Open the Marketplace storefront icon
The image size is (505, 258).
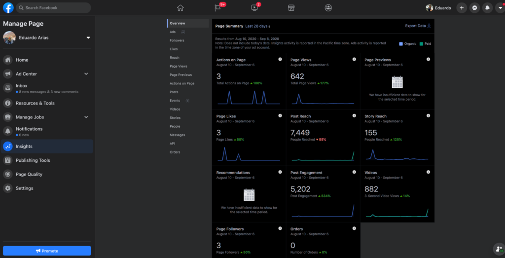291,8
